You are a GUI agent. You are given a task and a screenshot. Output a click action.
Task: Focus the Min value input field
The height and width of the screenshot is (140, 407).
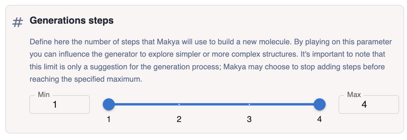click(60, 105)
